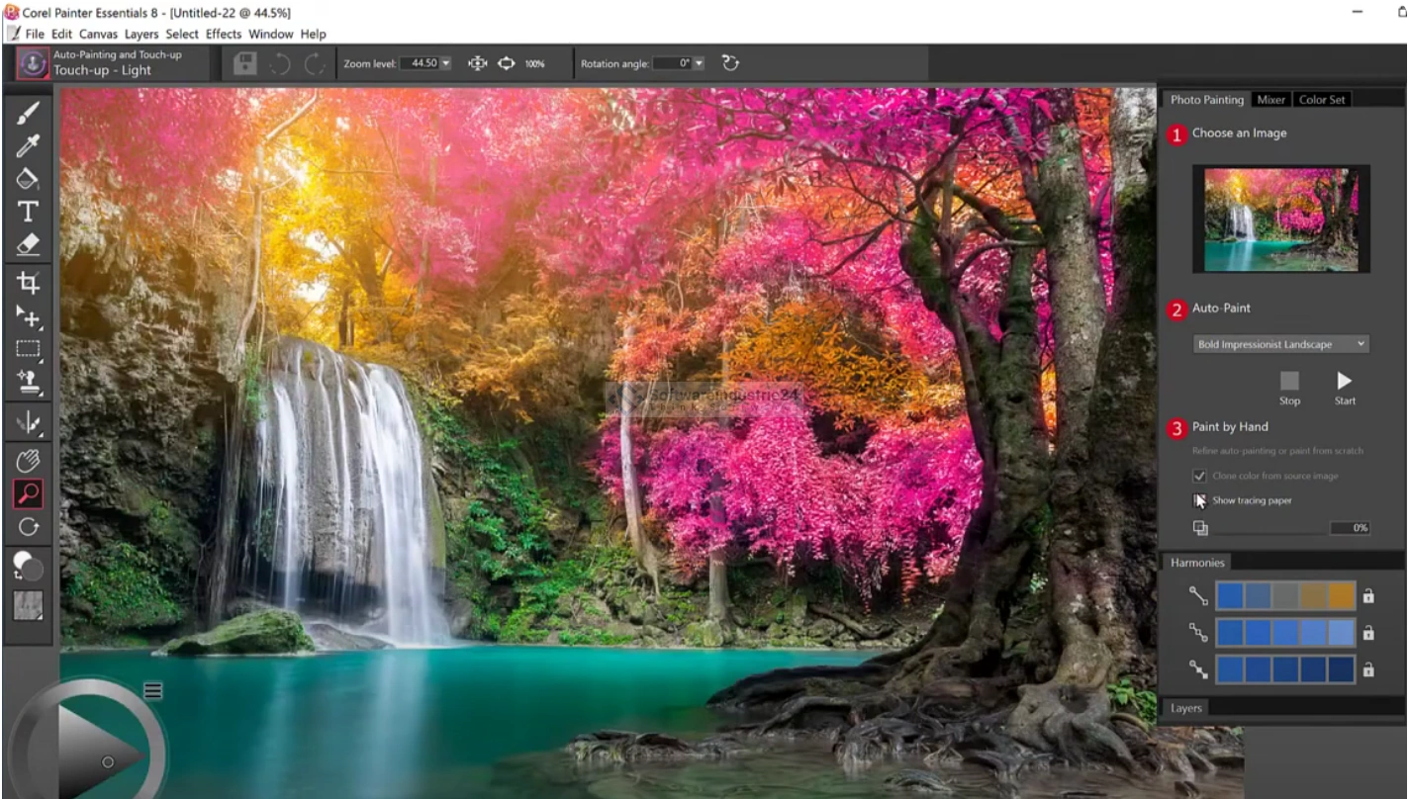Select the Rectangular Selection tool
This screenshot has width=1410, height=799.
[x=28, y=348]
